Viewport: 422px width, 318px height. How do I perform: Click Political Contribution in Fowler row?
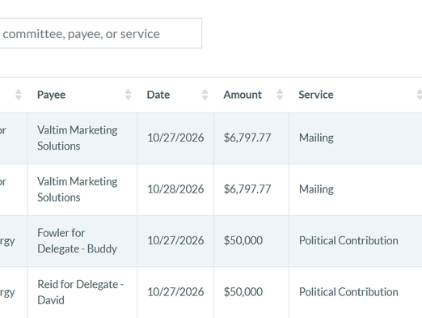coord(348,240)
